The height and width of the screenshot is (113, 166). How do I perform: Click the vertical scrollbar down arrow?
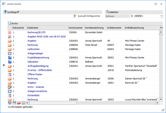click(x=161, y=99)
